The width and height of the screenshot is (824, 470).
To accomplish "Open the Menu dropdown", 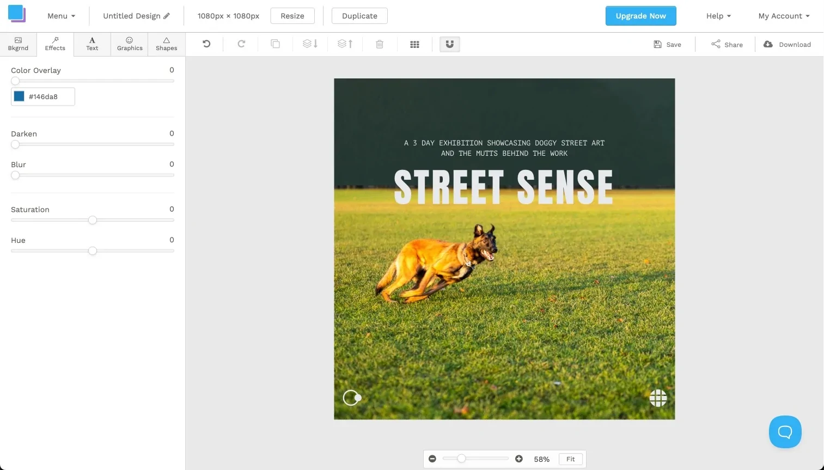I will tap(61, 16).
